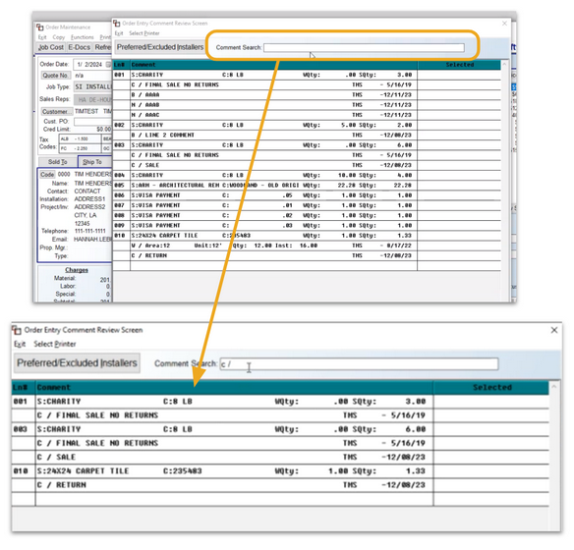Viewport: 574px width, 550px height.
Task: Click the Order Maintenance window icon
Action: click(x=40, y=27)
